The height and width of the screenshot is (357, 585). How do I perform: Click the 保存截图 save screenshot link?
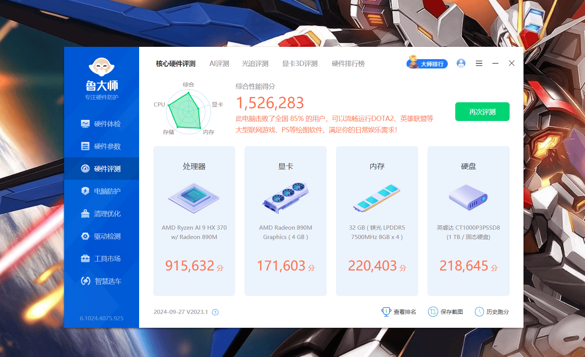pyautogui.click(x=445, y=312)
